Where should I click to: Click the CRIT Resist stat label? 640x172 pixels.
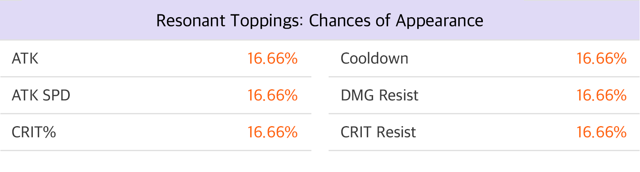point(378,133)
